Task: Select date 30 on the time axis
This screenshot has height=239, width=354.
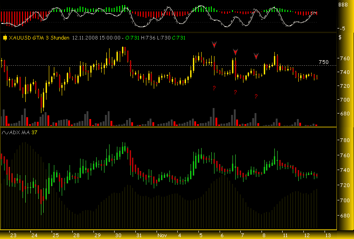Action: [118, 235]
